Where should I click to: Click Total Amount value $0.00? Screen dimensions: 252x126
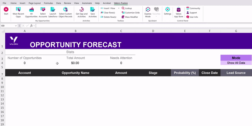point(75,63)
